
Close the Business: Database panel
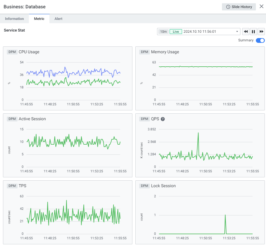[261, 7]
